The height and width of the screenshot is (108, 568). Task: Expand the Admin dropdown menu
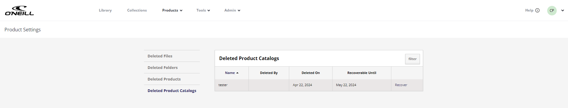pos(232,10)
